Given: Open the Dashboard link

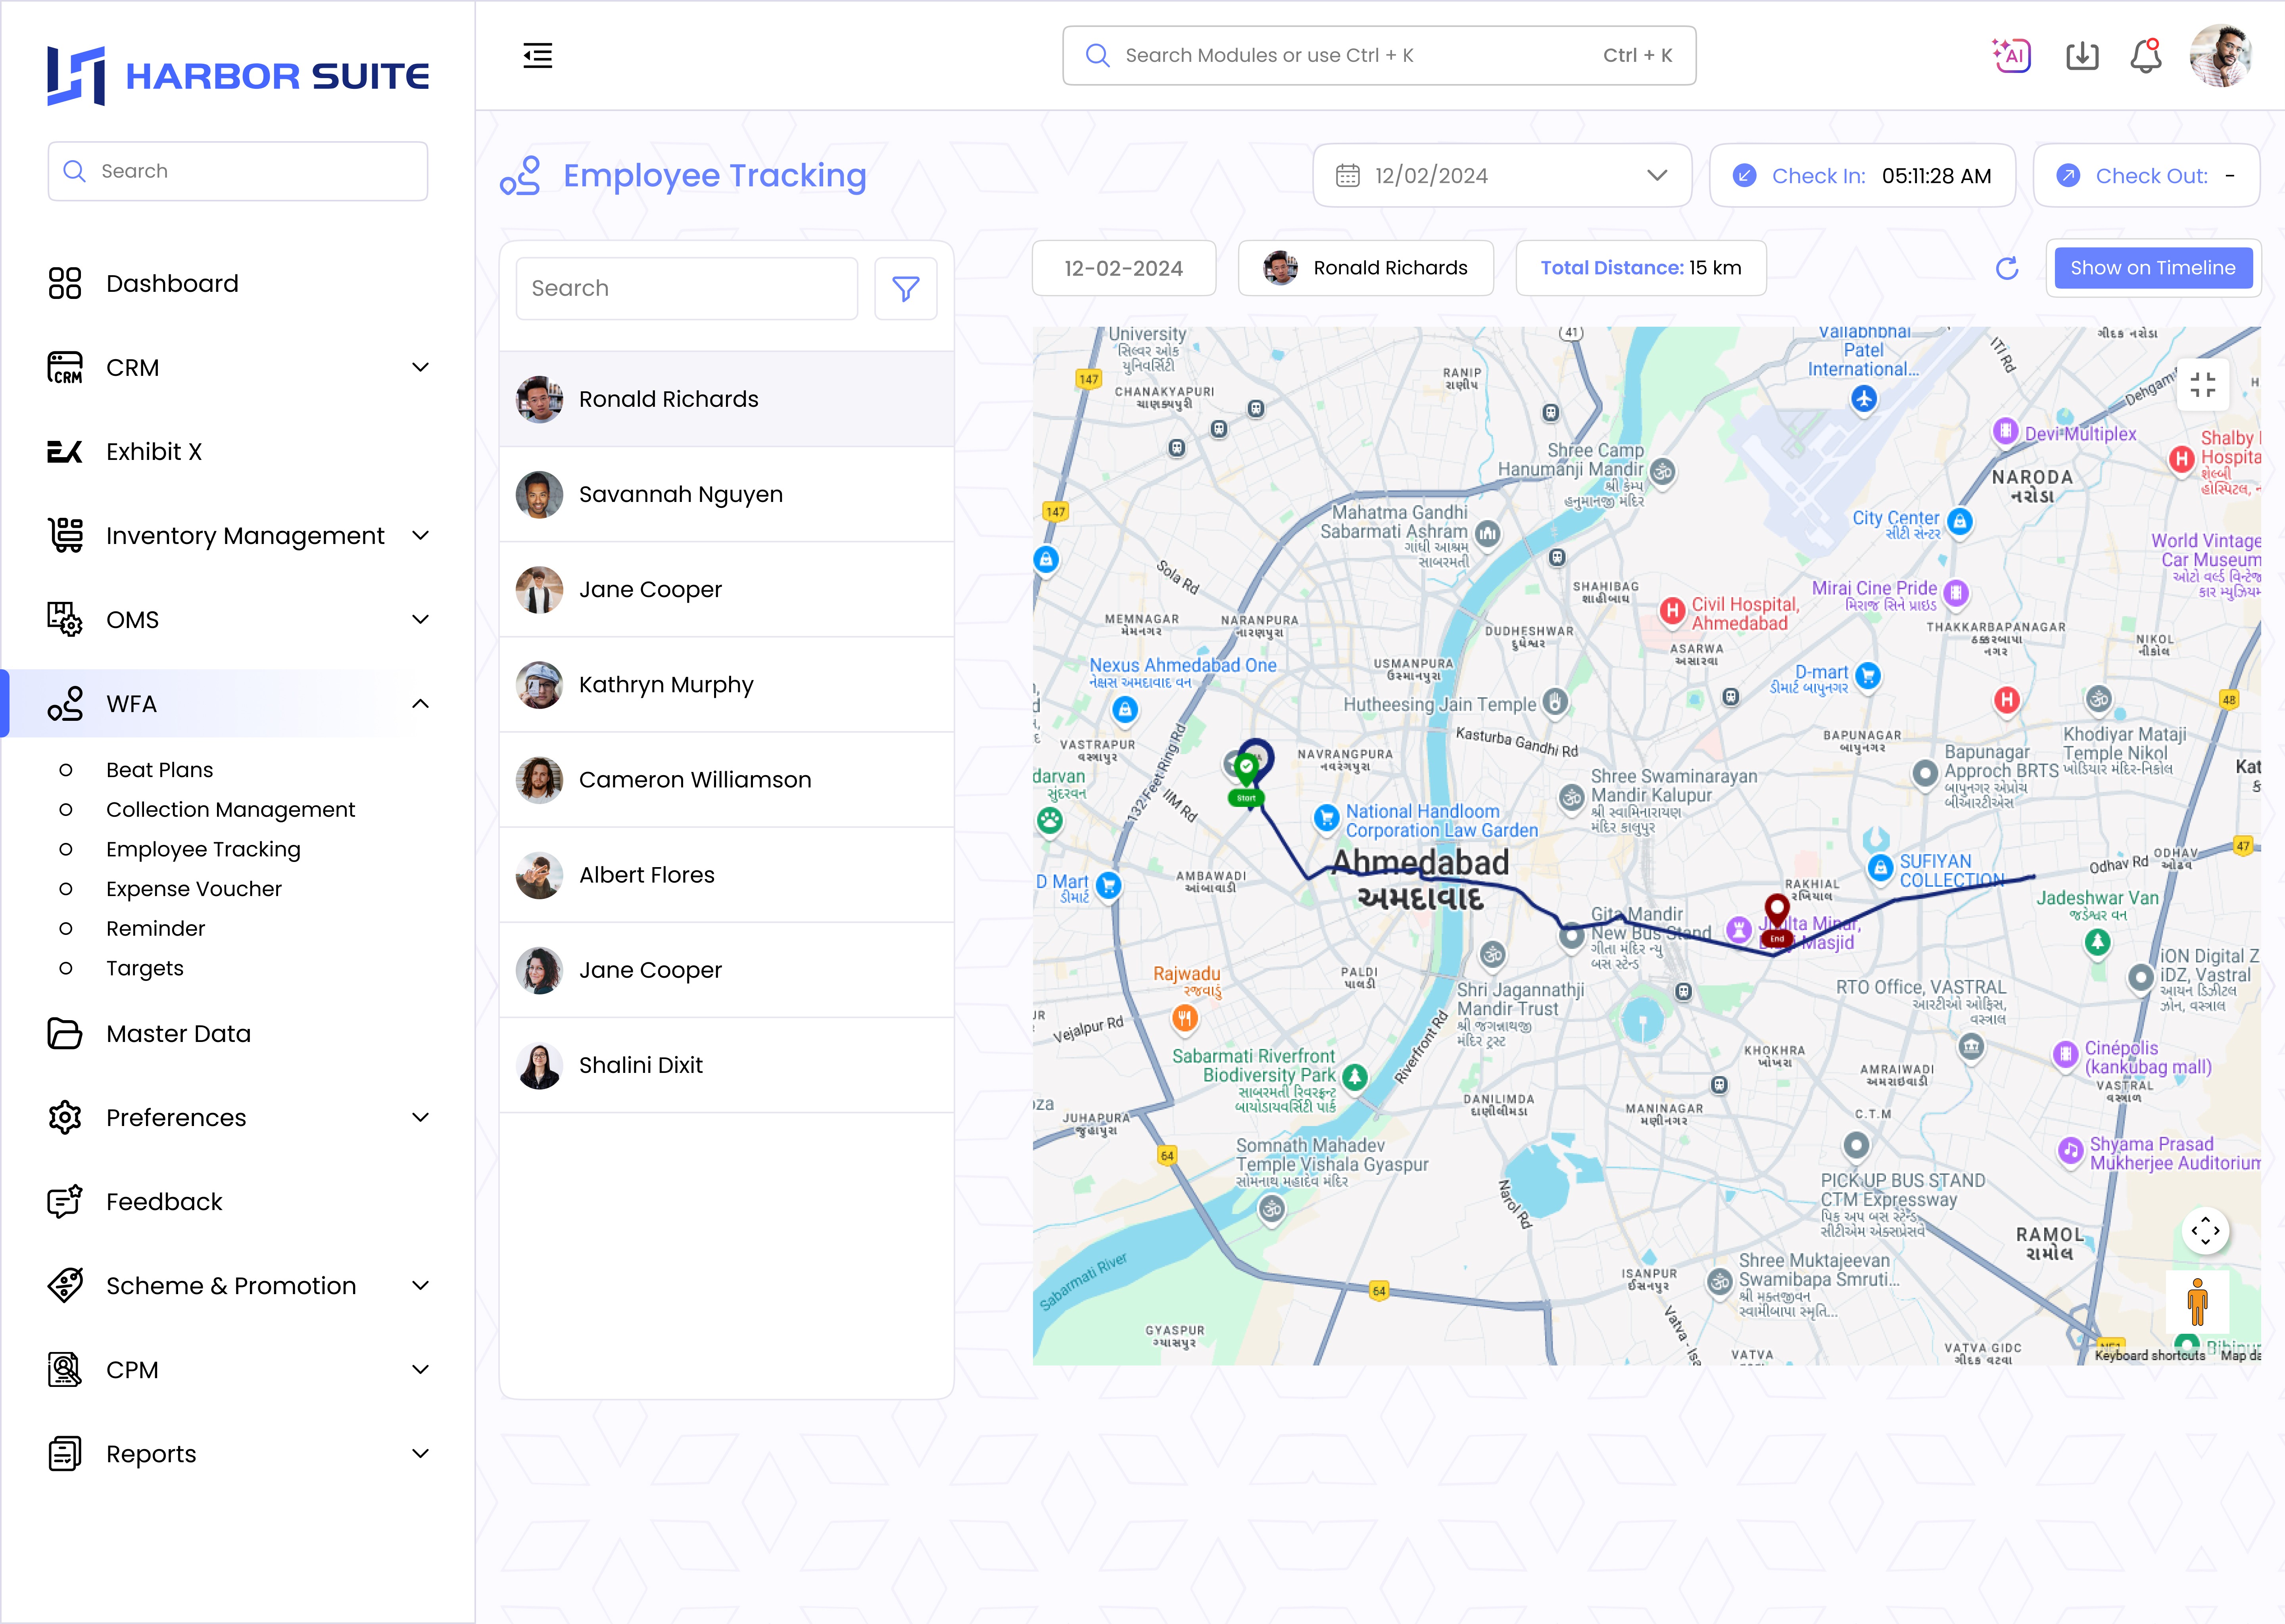Looking at the screenshot, I should click(x=172, y=284).
